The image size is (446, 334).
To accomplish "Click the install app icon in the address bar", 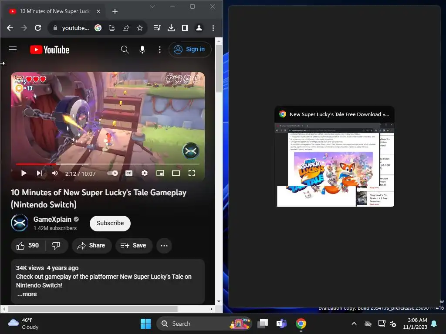I will pos(112,28).
